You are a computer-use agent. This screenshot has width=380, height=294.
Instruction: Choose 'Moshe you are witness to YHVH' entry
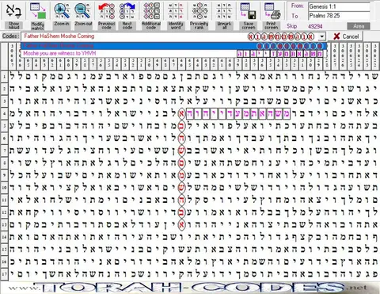(173, 53)
